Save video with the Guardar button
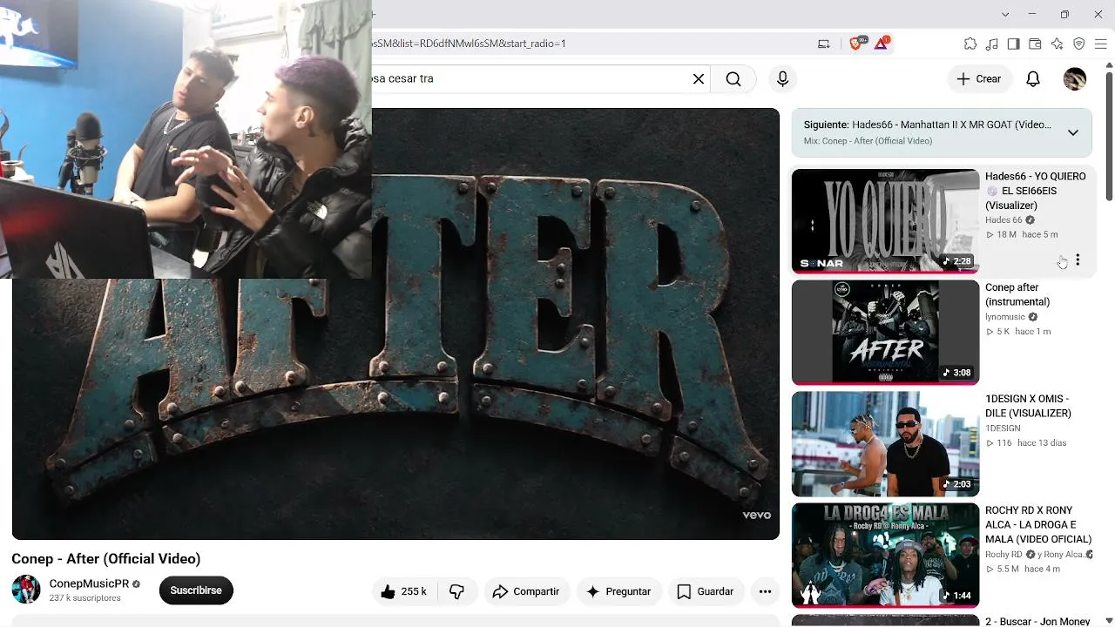1115x627 pixels. pyautogui.click(x=706, y=591)
